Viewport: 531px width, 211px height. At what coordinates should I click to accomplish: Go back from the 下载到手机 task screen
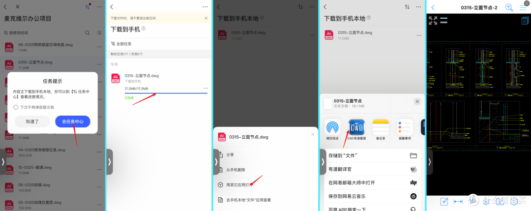pyautogui.click(x=112, y=7)
